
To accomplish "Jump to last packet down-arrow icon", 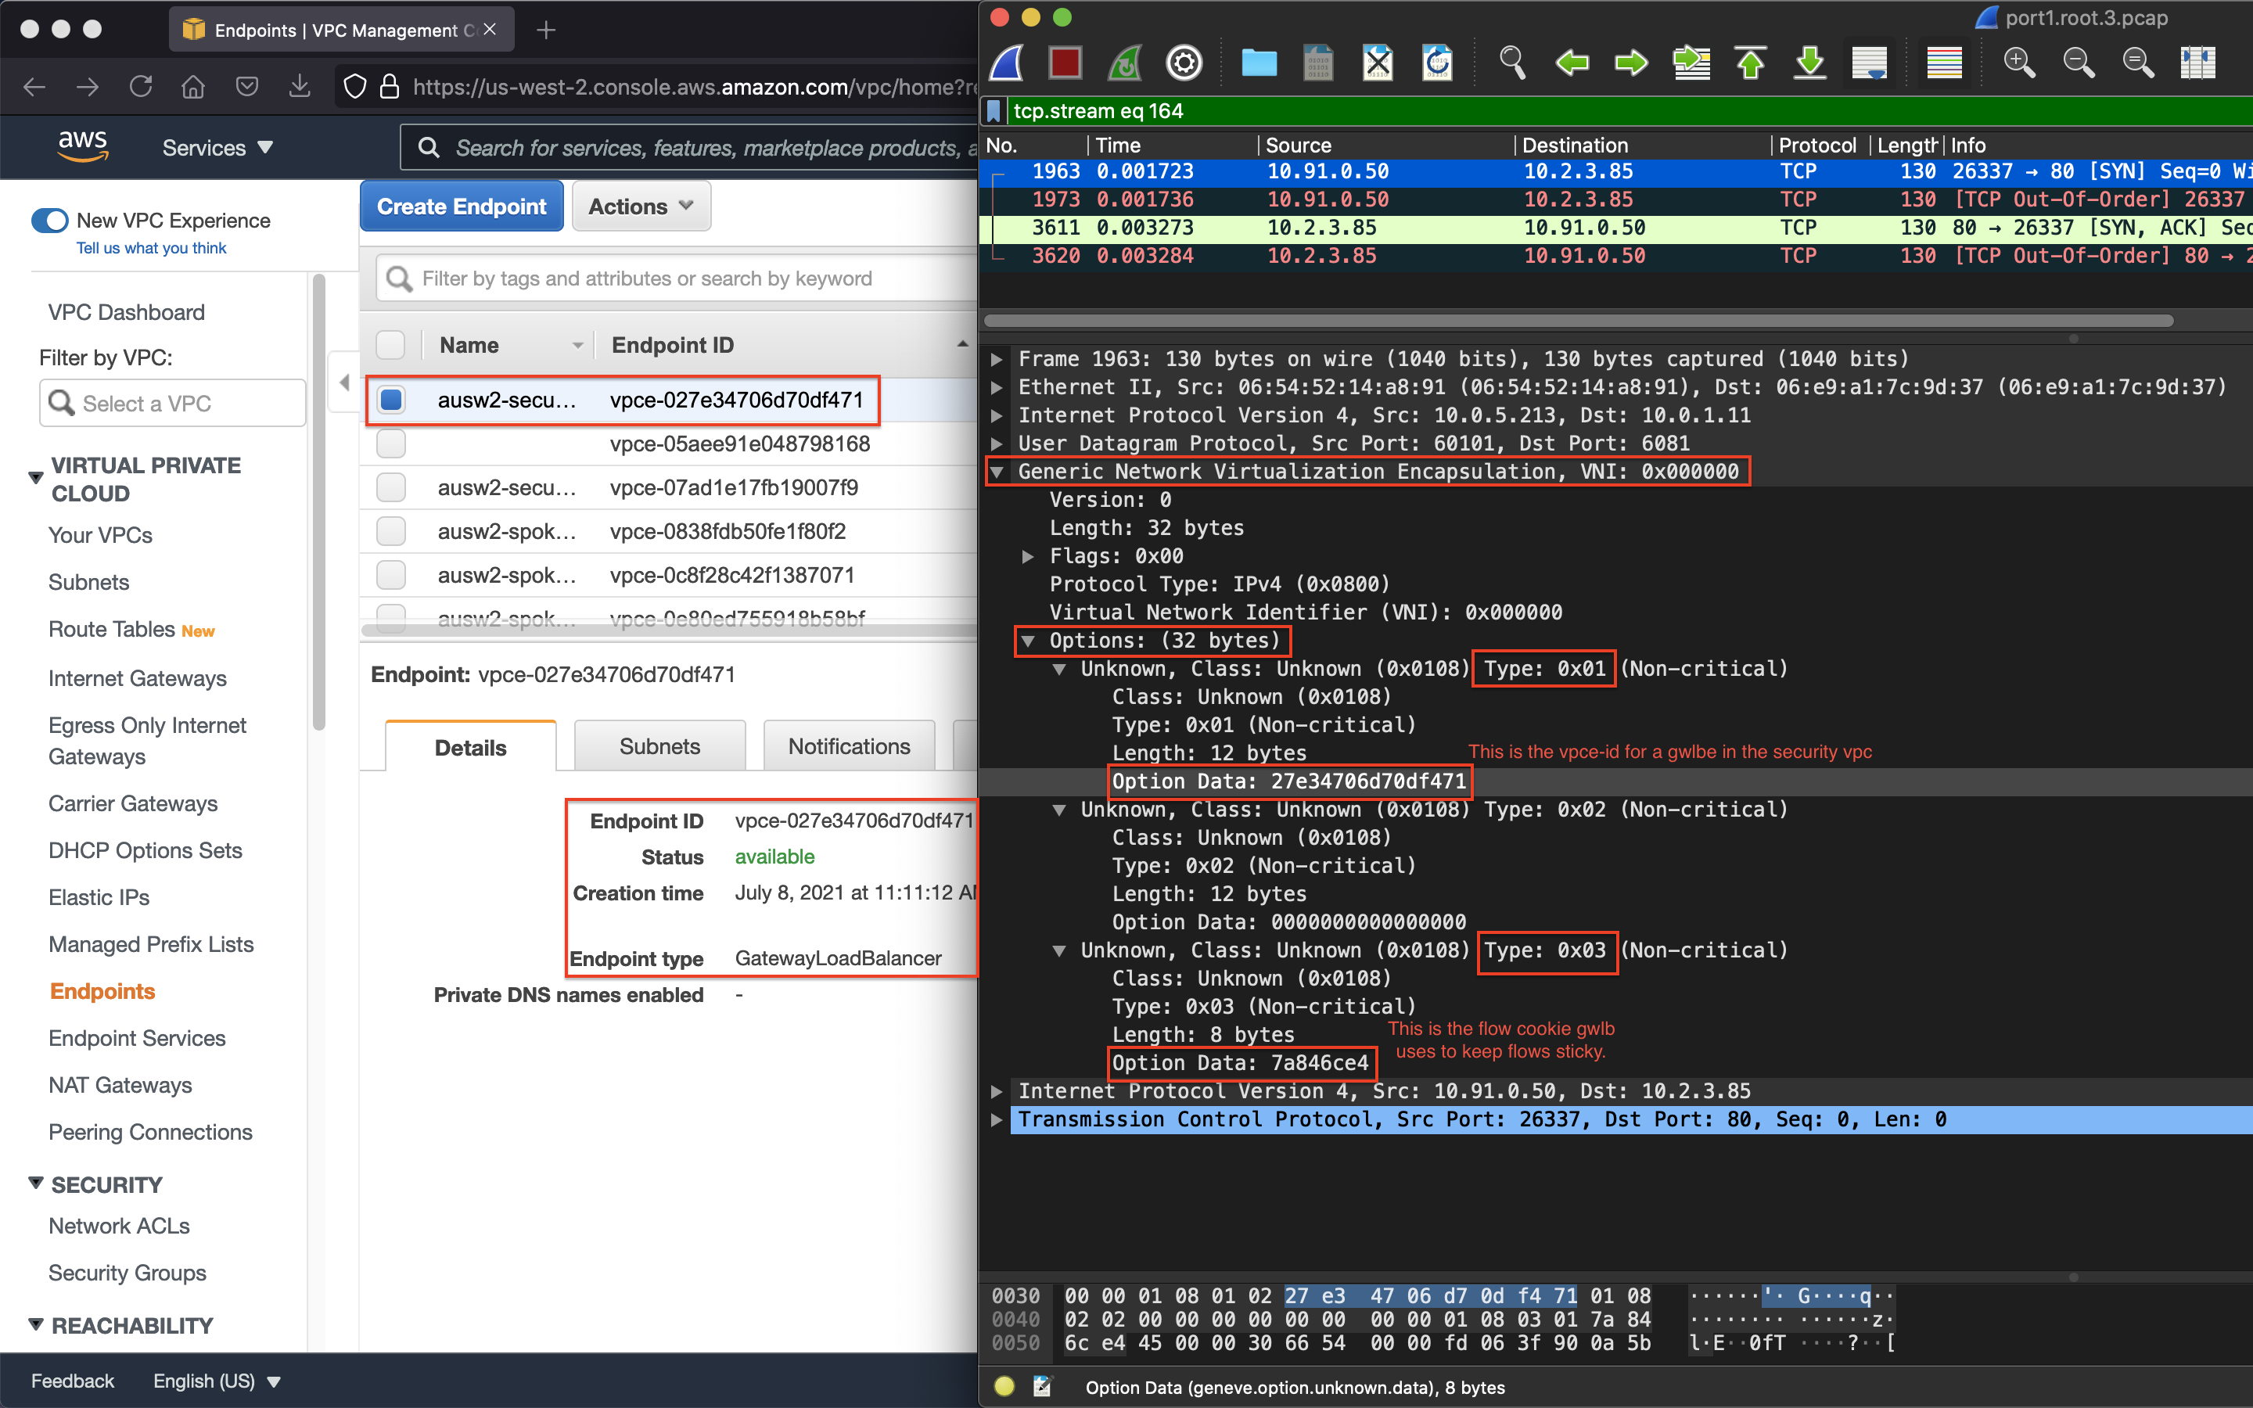I will pyautogui.click(x=1810, y=63).
